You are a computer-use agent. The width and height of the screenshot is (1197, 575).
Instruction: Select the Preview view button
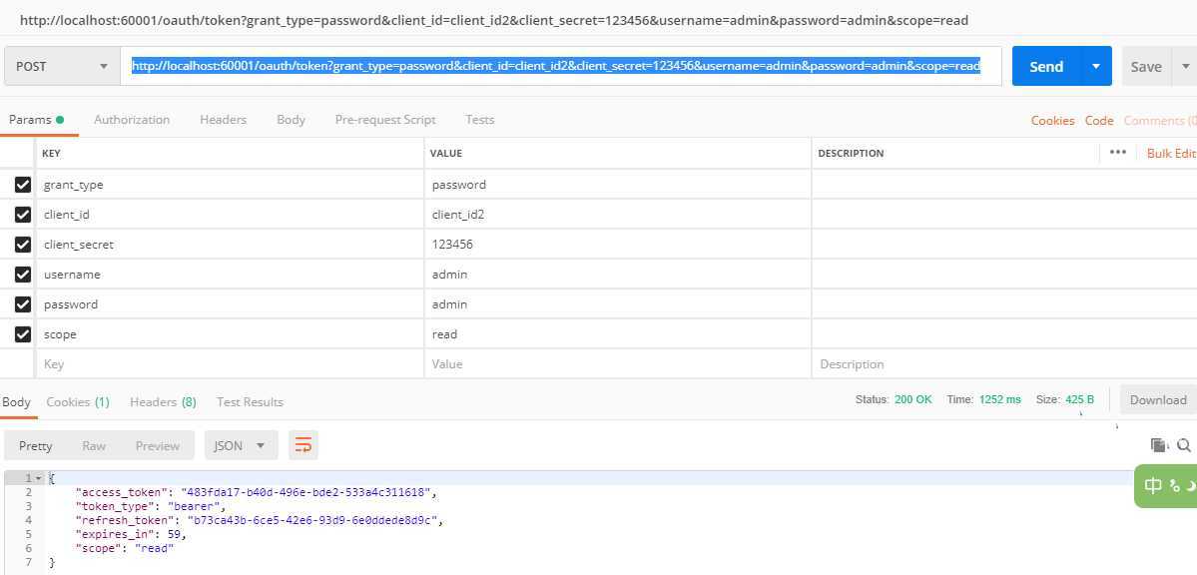[x=158, y=445]
